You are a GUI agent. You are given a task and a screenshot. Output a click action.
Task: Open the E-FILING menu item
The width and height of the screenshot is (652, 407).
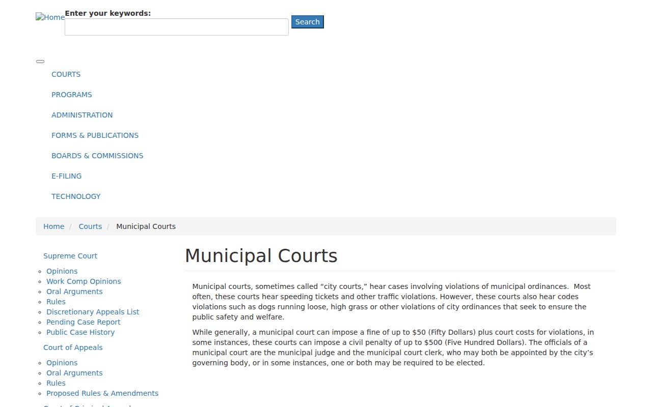point(66,176)
